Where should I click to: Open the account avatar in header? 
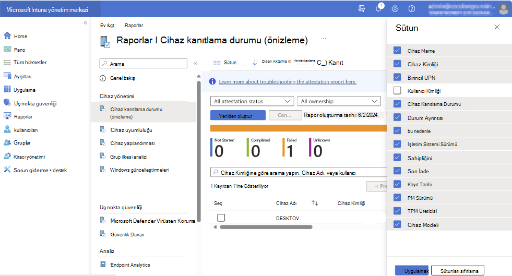click(504, 8)
